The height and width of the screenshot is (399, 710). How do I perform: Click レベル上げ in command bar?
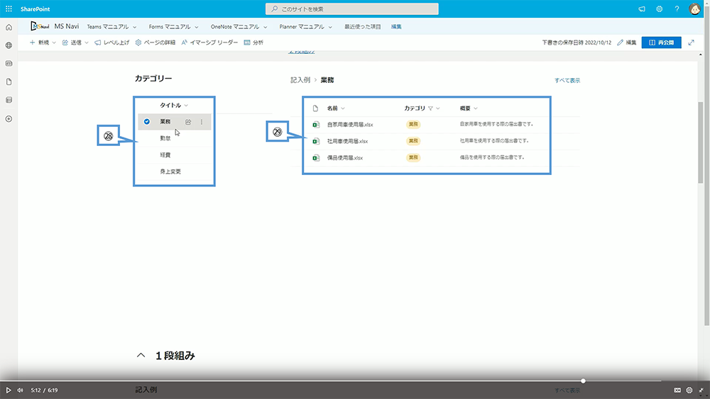coord(112,43)
